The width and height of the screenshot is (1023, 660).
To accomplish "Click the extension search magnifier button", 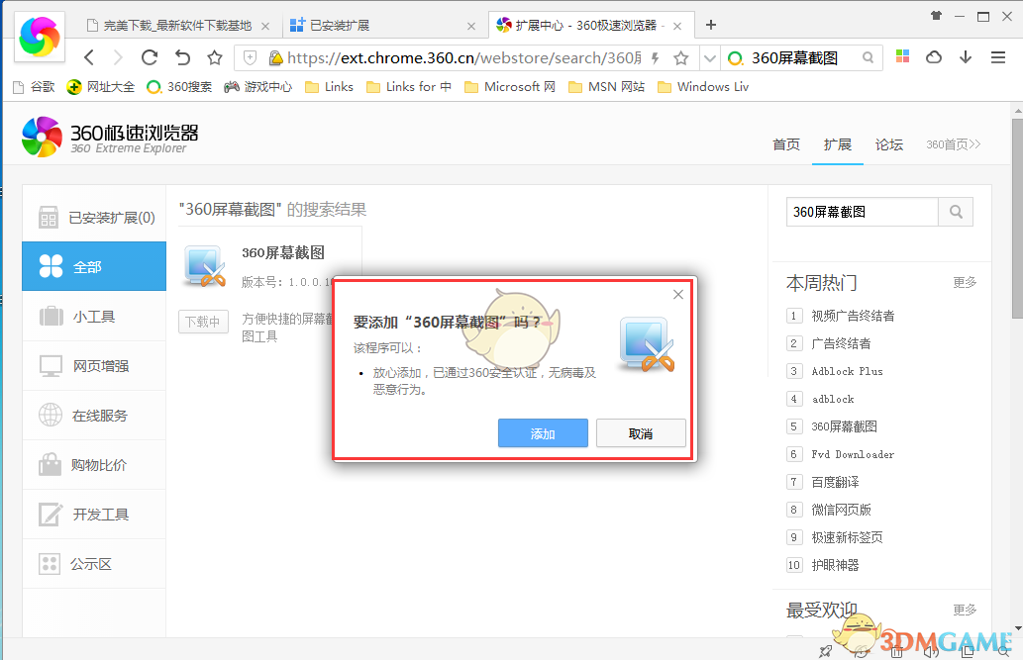I will [x=956, y=212].
